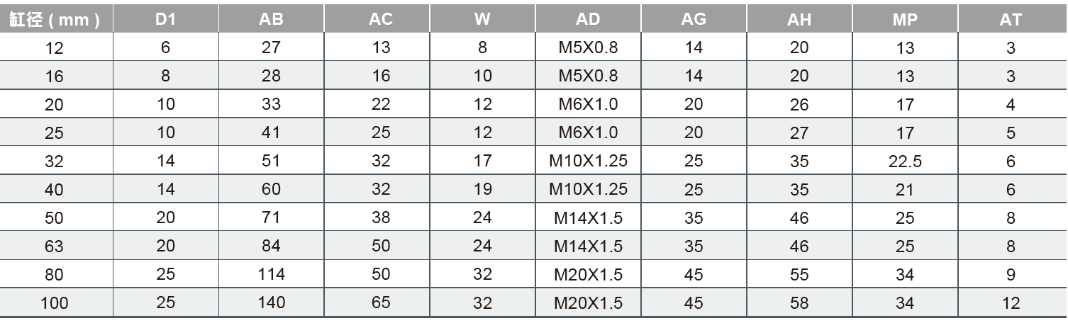Select the AC column header
This screenshot has width=1068, height=323.
(381, 20)
